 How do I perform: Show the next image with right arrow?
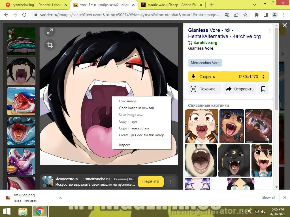click(168, 96)
